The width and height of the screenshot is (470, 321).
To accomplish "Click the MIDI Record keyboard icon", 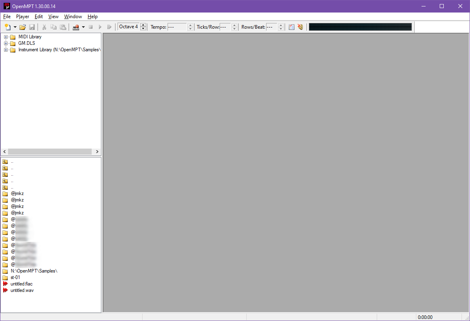I will coord(76,27).
